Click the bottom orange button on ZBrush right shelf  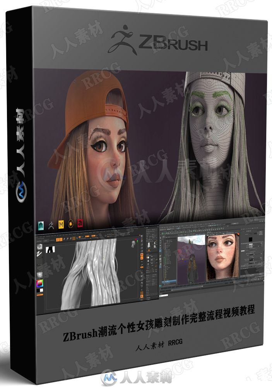[x=142, y=296]
